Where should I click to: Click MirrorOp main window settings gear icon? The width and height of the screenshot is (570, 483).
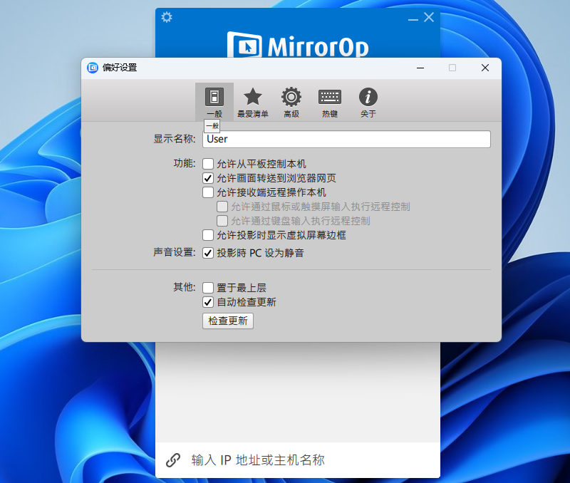tap(167, 17)
